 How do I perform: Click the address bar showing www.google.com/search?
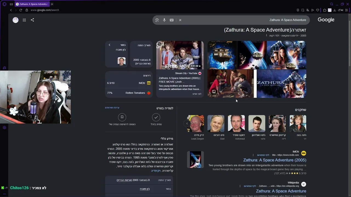pos(45,10)
